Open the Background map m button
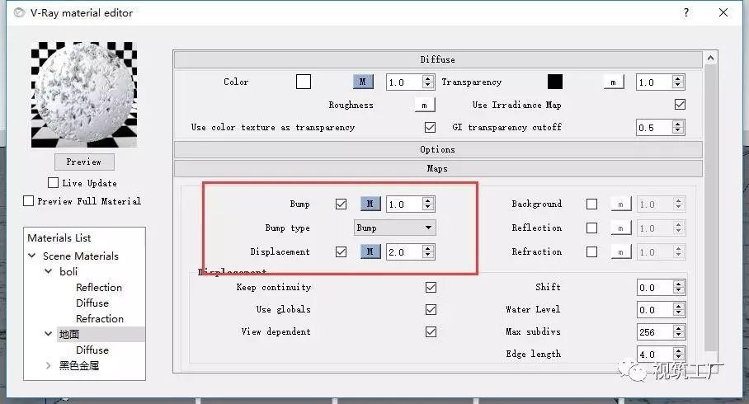The image size is (749, 404). click(x=621, y=204)
